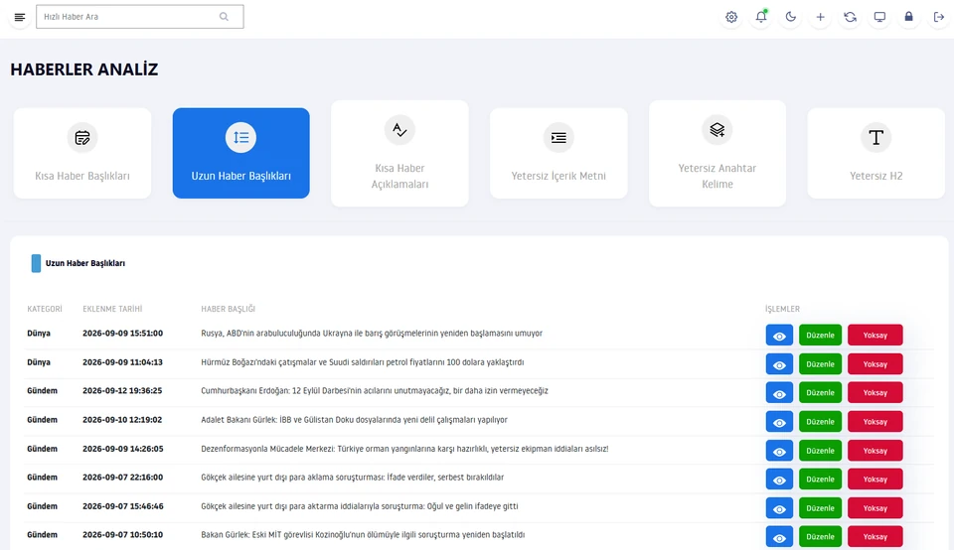
Task: Click Yoksay for Hürmüz Boğazı row
Action: [874, 364]
